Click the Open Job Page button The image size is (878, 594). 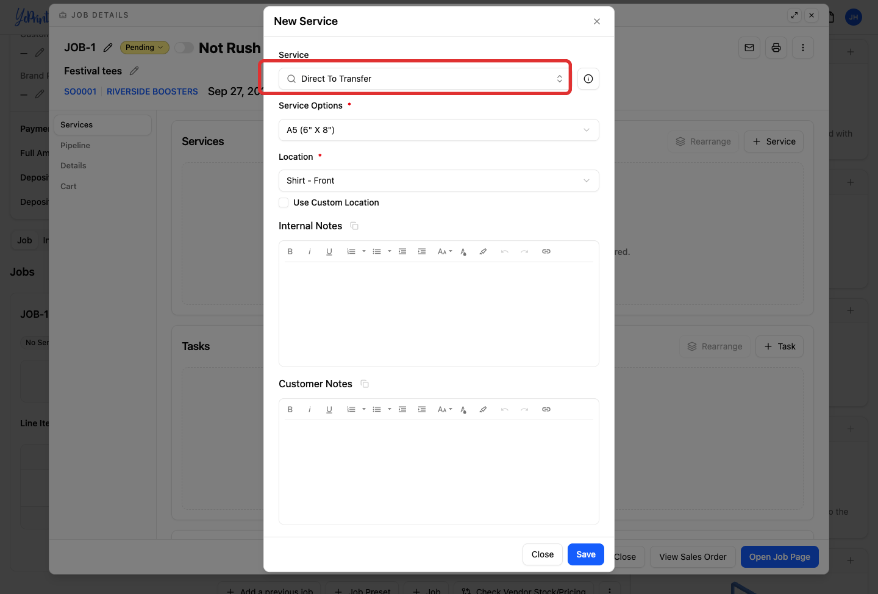(780, 557)
